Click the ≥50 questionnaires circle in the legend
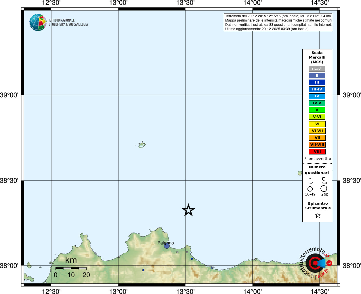 [324, 189]
